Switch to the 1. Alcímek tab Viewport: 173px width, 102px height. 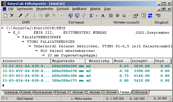coord(77,92)
